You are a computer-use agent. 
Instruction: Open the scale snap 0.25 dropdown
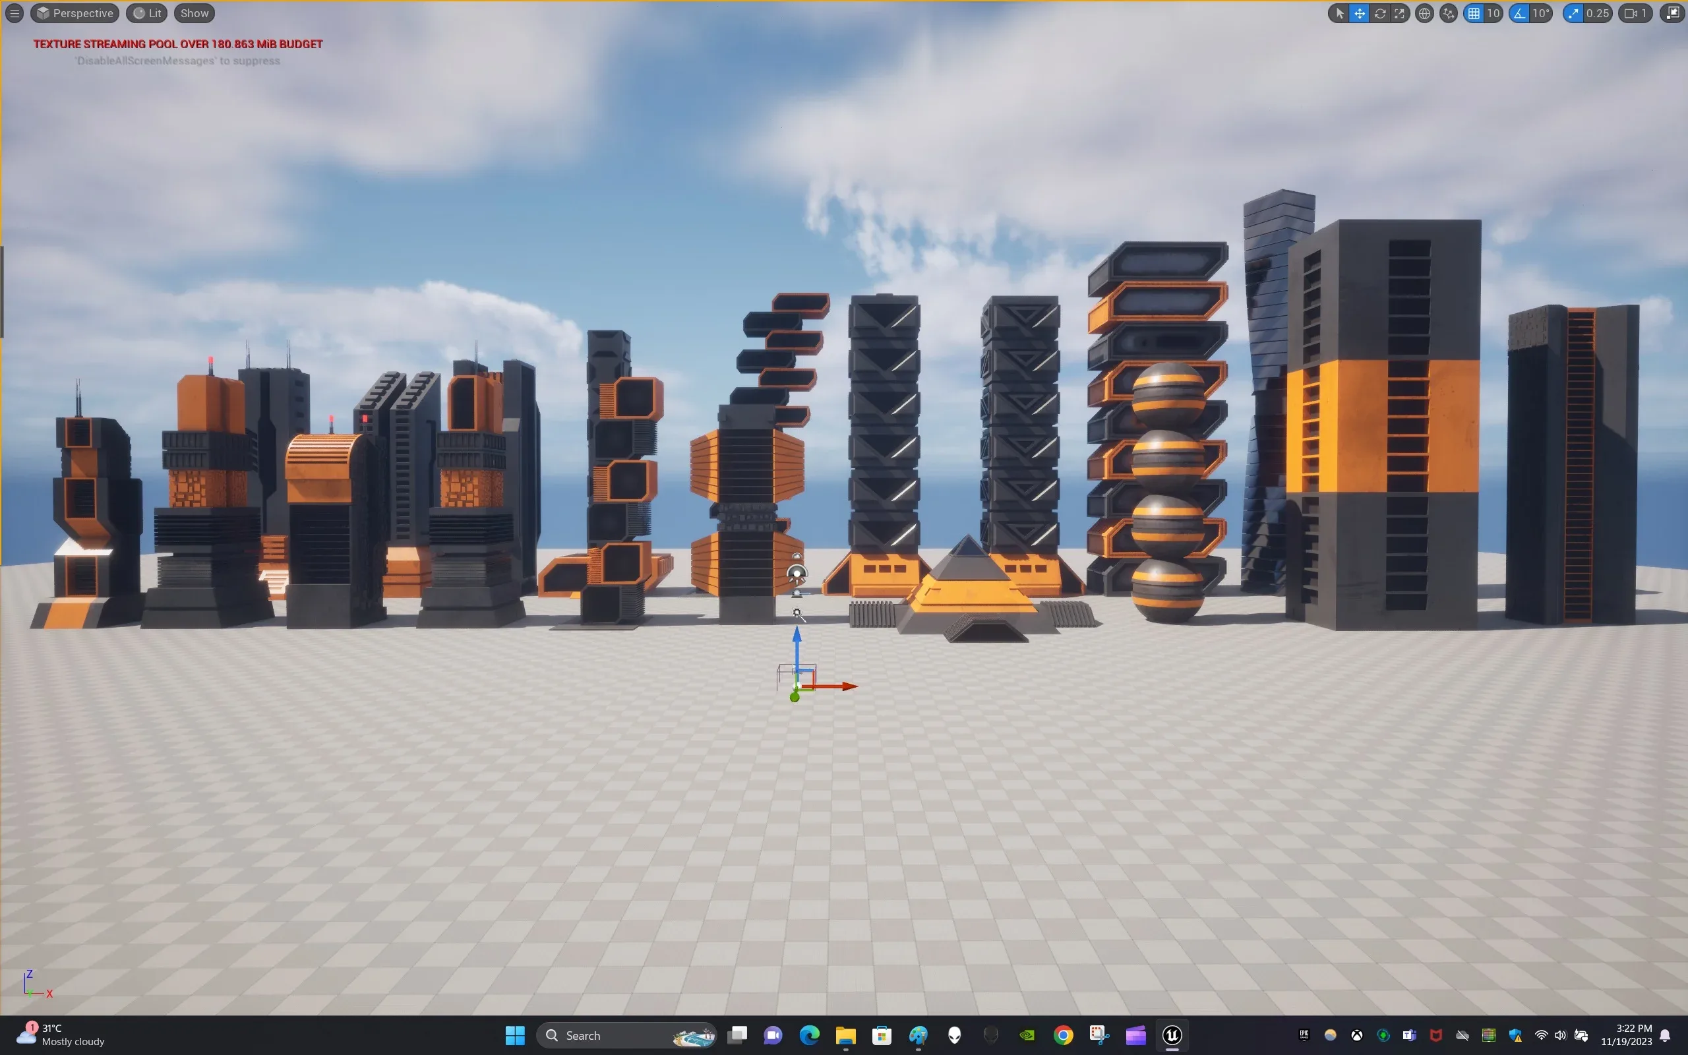1598,13
